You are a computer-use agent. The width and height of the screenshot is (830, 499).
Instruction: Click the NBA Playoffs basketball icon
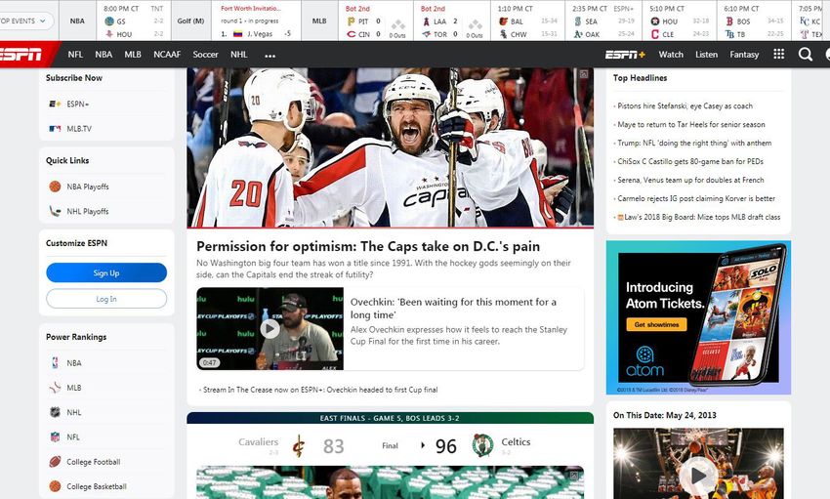point(55,187)
